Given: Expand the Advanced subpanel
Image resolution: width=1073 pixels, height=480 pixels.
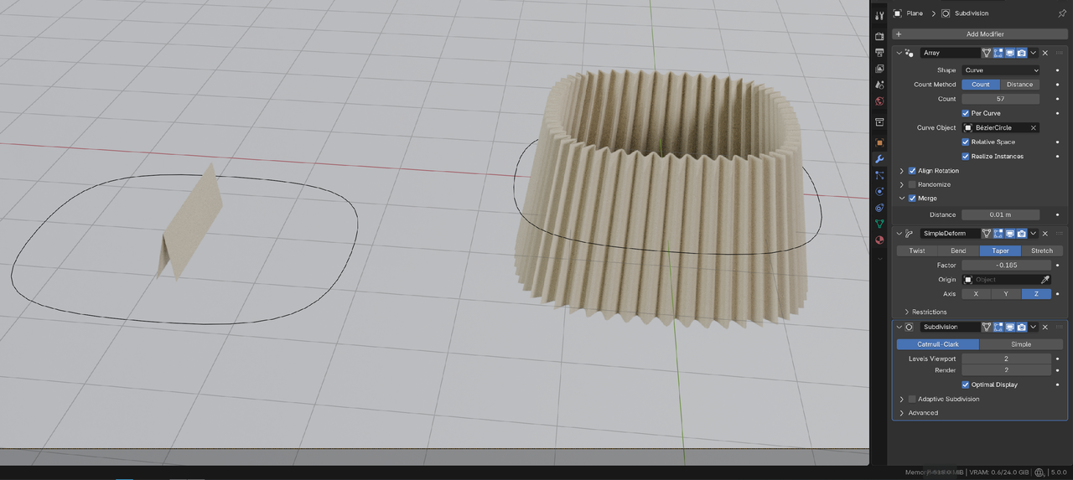Looking at the screenshot, I should coord(902,413).
